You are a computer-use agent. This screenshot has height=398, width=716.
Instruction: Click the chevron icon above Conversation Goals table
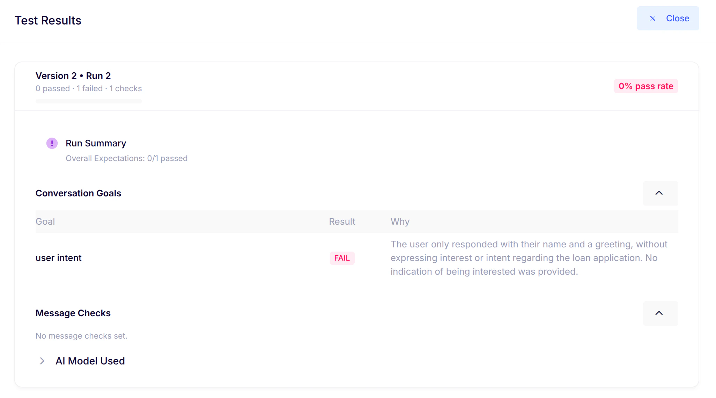[660, 193]
